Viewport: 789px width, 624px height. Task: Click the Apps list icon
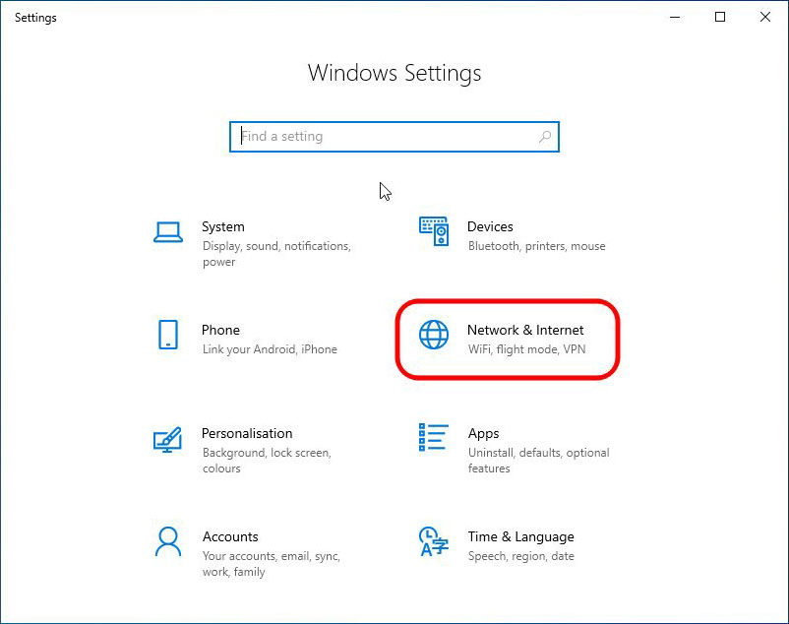[x=434, y=438]
